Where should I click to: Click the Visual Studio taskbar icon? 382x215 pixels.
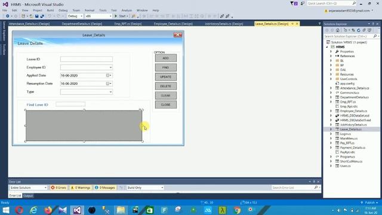77,210
